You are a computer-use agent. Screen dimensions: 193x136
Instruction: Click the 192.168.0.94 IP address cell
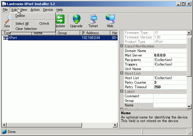click(x=91, y=38)
